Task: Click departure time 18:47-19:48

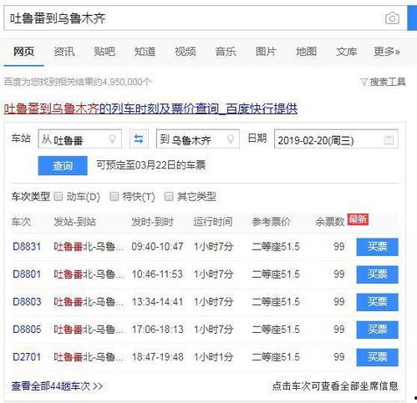Action: [157, 357]
